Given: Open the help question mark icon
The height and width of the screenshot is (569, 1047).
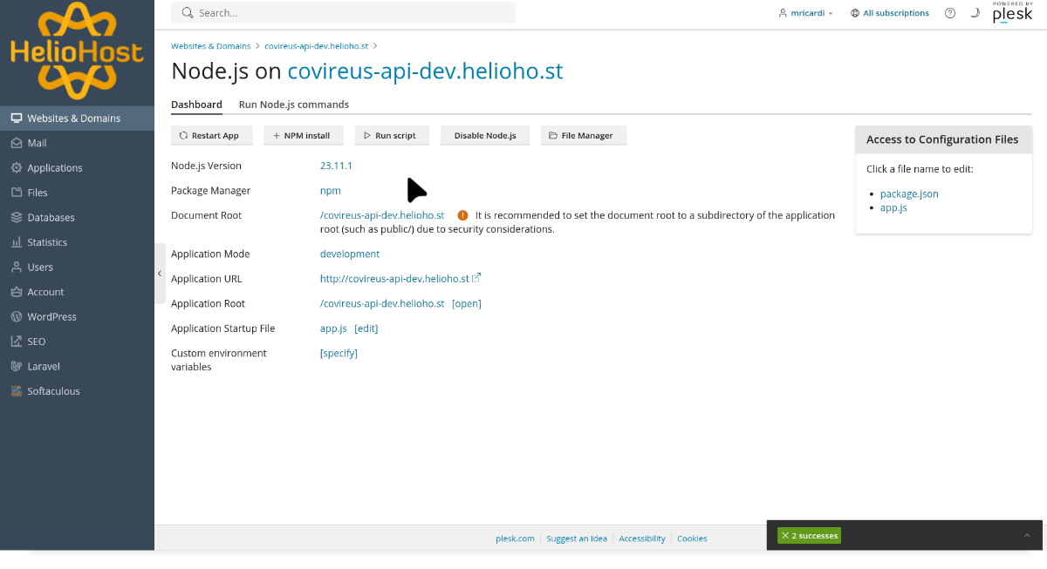Looking at the screenshot, I should pyautogui.click(x=950, y=13).
